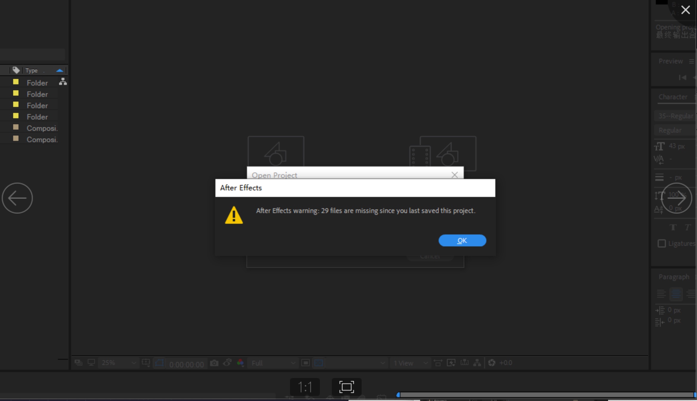Toggle the transparency grid
The height and width of the screenshot is (401, 697).
click(319, 363)
